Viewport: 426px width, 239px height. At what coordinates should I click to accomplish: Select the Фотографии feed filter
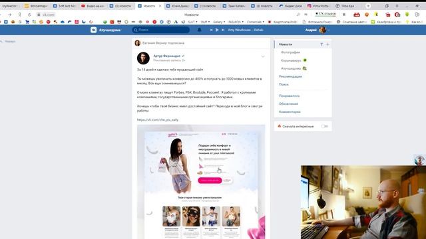point(290,52)
